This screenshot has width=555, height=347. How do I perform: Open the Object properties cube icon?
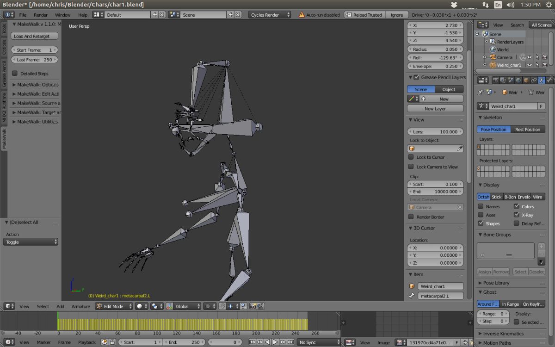(x=526, y=80)
